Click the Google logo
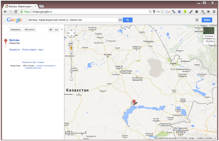 [x=14, y=20]
